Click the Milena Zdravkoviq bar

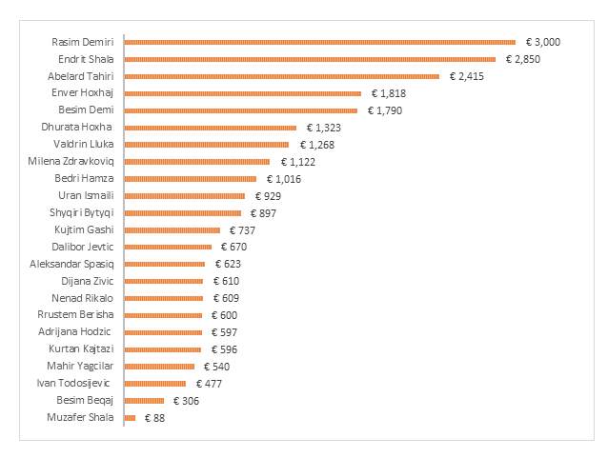[197, 162]
